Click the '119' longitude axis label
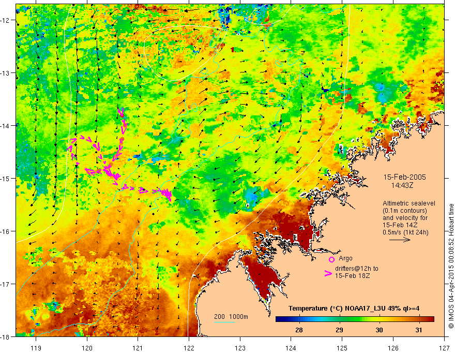The height and width of the screenshot is (352, 455). tap(36, 348)
